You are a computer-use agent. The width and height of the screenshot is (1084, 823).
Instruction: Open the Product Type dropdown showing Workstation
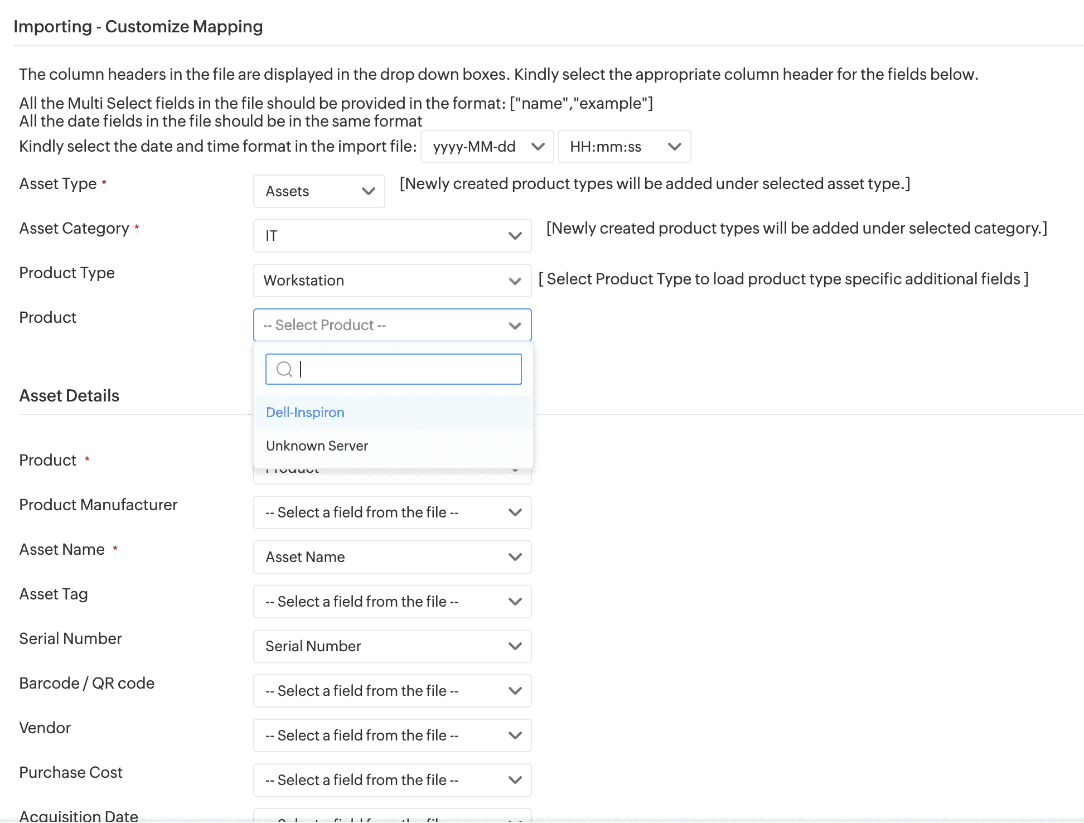(x=391, y=280)
